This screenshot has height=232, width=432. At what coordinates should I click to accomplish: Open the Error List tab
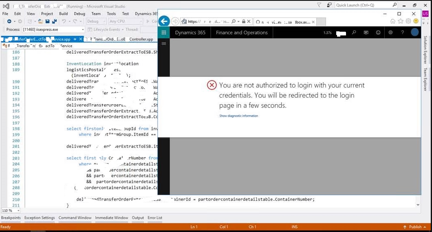(x=155, y=218)
